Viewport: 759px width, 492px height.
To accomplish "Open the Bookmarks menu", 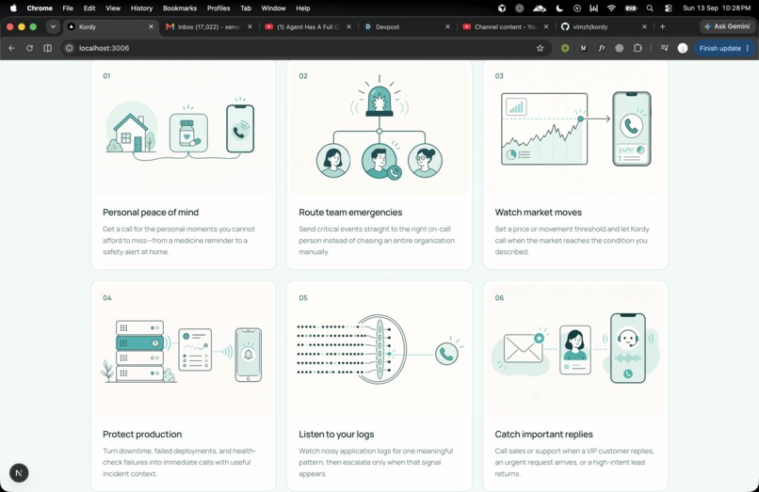I will click(x=180, y=8).
